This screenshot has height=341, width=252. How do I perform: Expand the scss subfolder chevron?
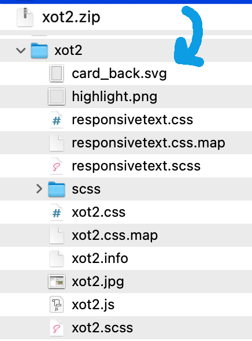[39, 189]
